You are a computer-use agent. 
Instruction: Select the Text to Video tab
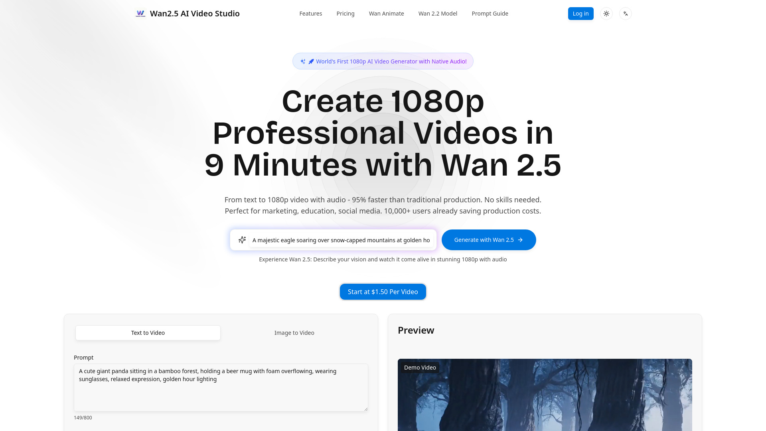click(148, 332)
